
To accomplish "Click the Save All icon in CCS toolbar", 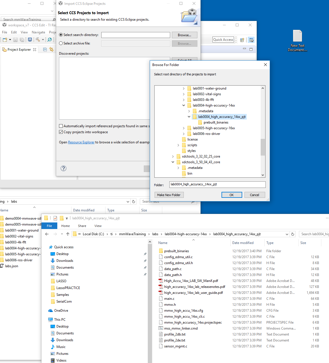I will (22, 40).
